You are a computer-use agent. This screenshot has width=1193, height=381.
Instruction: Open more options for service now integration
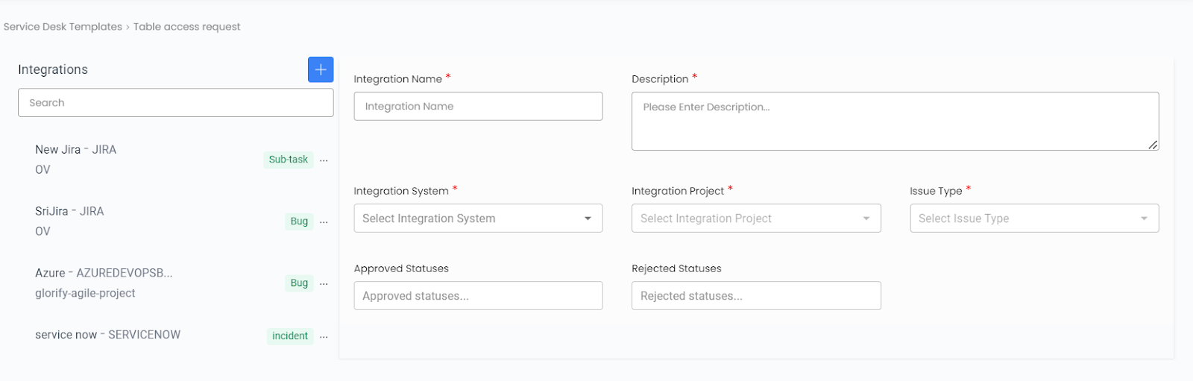pyautogui.click(x=324, y=337)
